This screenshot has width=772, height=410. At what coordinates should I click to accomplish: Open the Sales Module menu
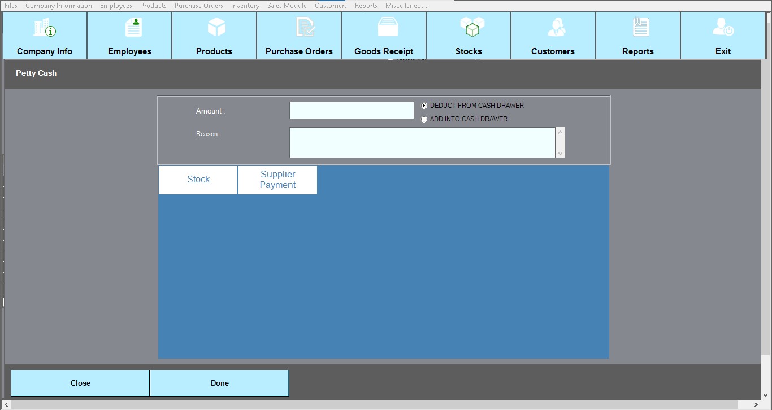(x=287, y=6)
